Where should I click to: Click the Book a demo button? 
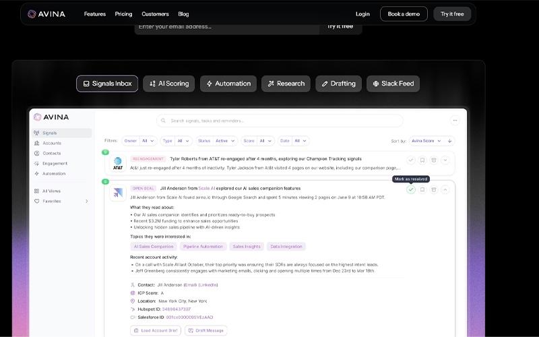(x=404, y=14)
